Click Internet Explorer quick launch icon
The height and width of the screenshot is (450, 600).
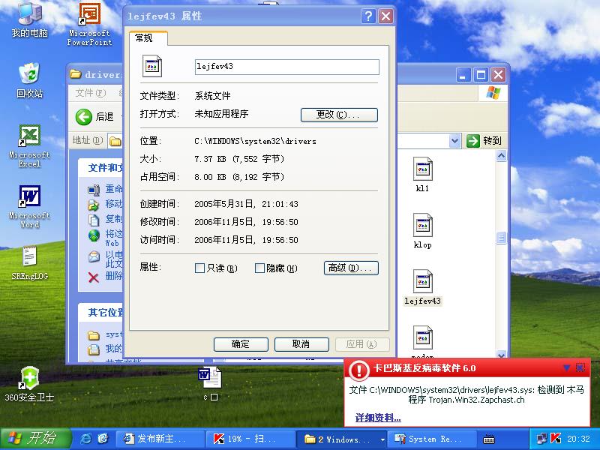pos(85,439)
